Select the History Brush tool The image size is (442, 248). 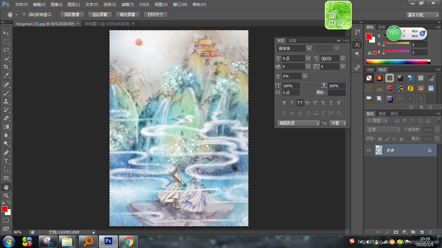point(6,110)
